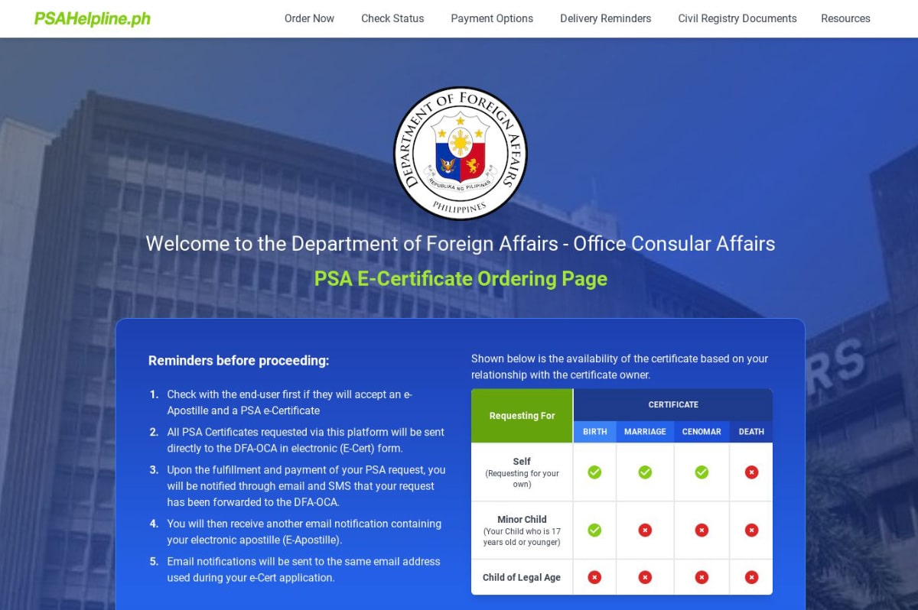Click the PSAHelpline.ph logo
Viewport: 918px width, 610px height.
click(91, 18)
